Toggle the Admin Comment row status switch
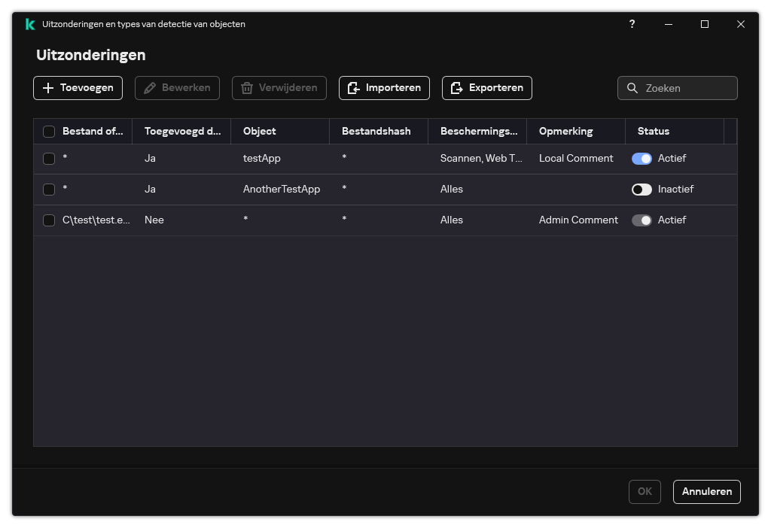This screenshot has width=771, height=528. (641, 220)
